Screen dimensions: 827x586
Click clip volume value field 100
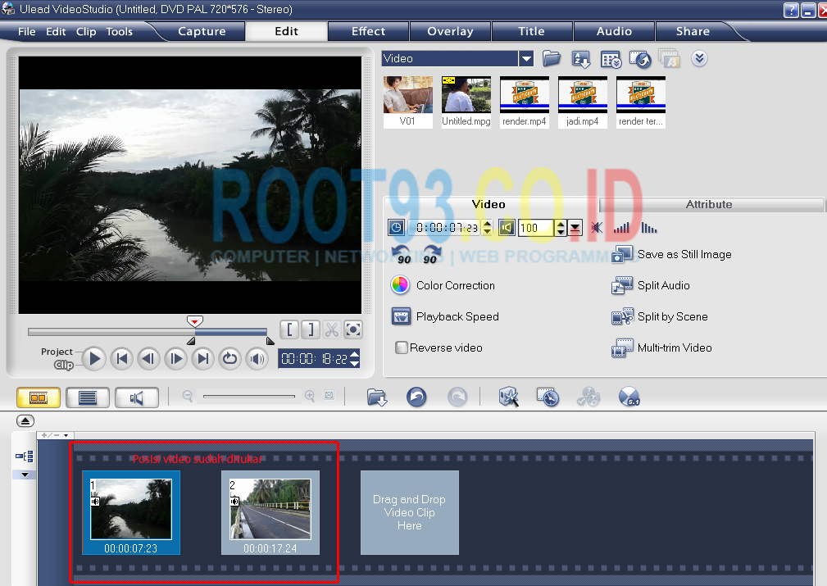pos(536,228)
